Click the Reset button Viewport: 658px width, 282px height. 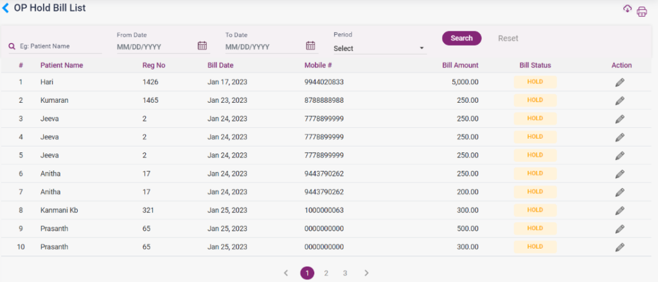click(508, 39)
